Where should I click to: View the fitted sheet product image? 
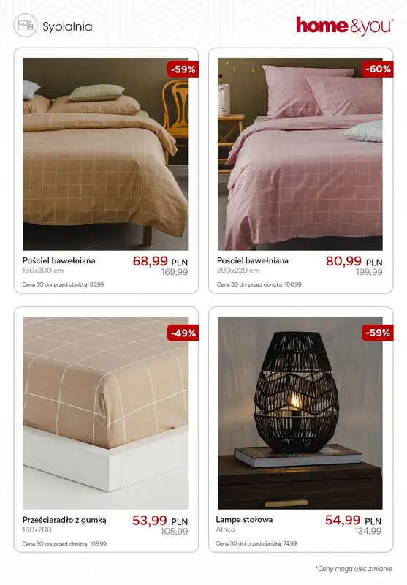tap(105, 413)
